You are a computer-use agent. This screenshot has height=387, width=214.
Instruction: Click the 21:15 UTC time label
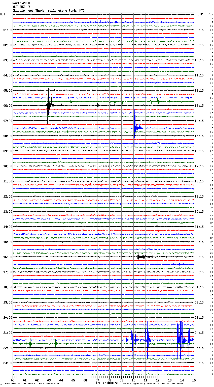(x=199, y=227)
